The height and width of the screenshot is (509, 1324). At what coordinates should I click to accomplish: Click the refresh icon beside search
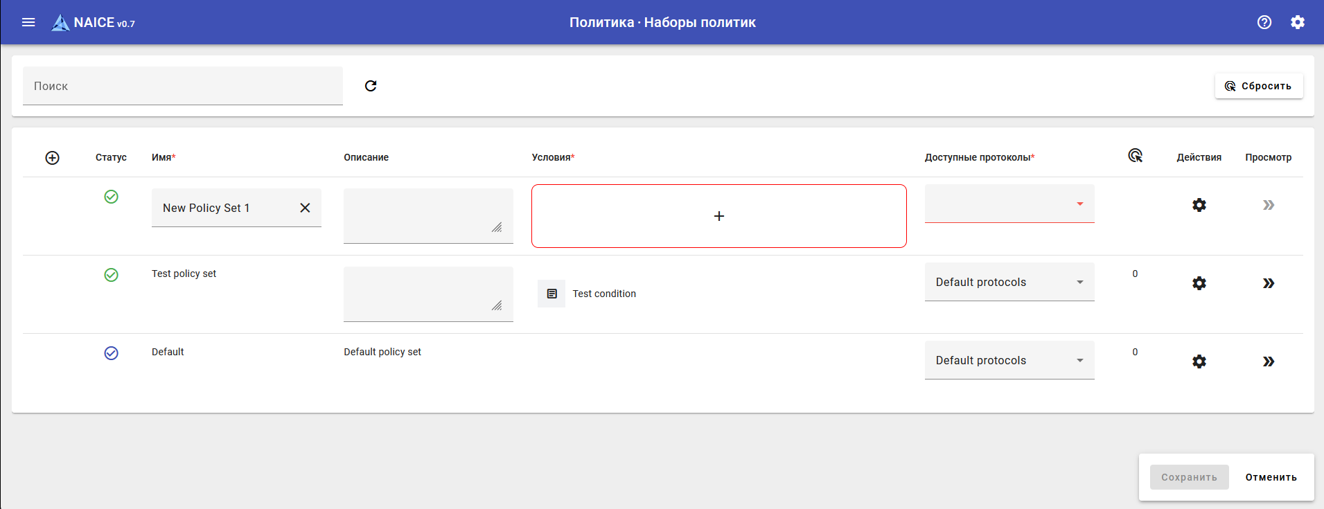[x=371, y=86]
